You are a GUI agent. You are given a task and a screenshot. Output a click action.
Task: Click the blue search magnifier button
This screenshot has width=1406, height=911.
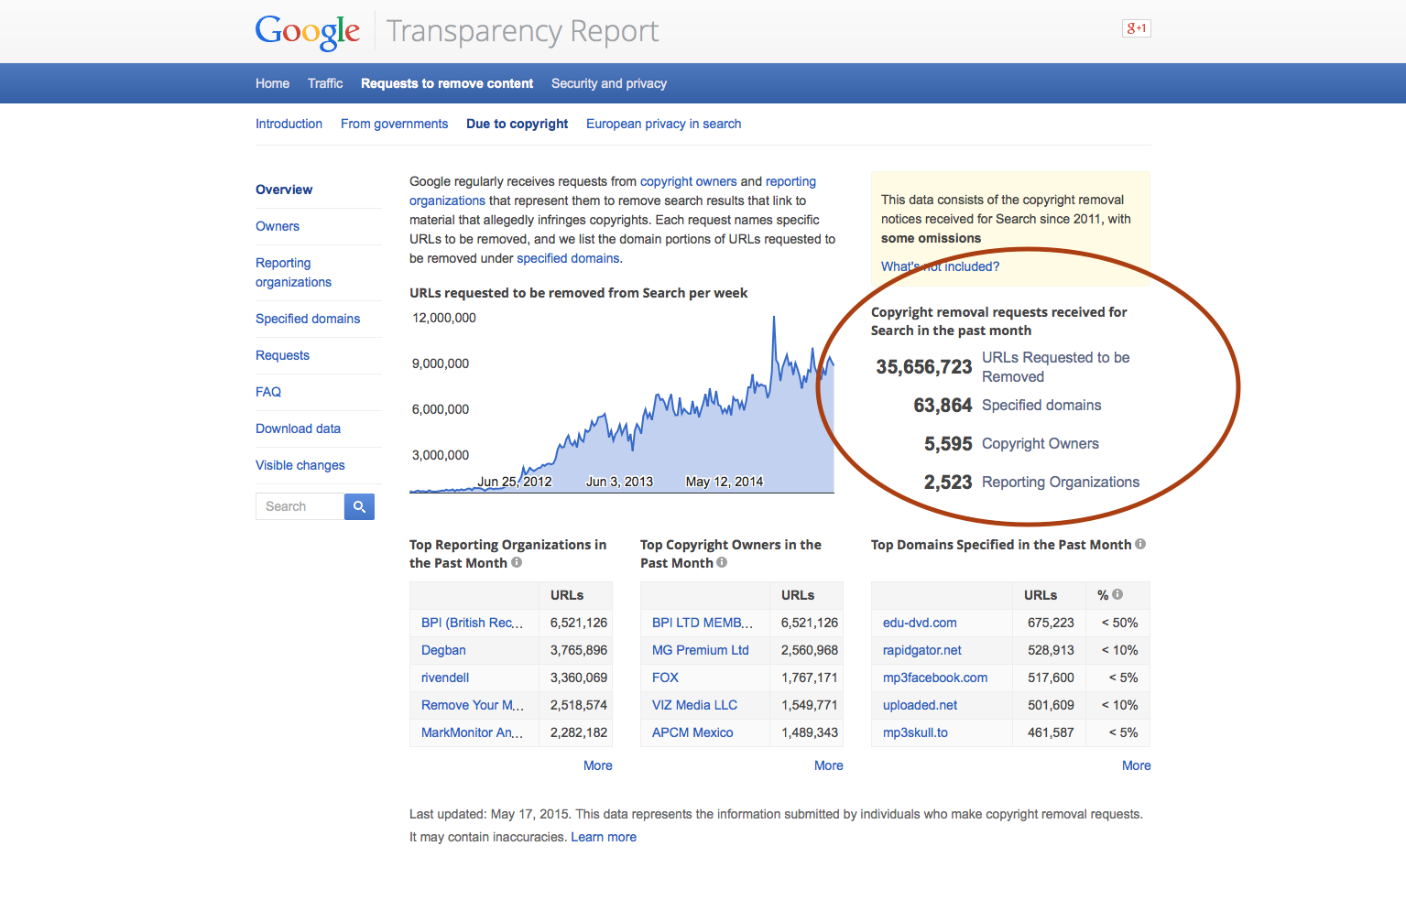pos(359,506)
